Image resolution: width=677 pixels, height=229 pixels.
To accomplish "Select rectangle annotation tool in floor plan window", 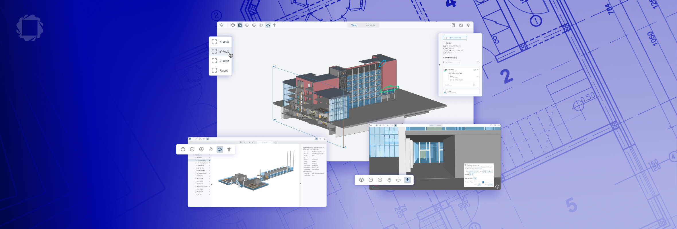I will click(x=249, y=142).
